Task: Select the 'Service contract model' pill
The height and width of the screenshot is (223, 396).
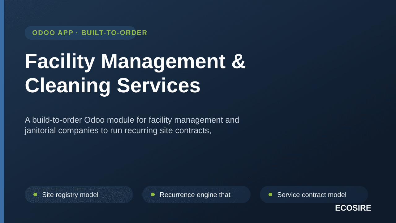Action: click(x=314, y=195)
